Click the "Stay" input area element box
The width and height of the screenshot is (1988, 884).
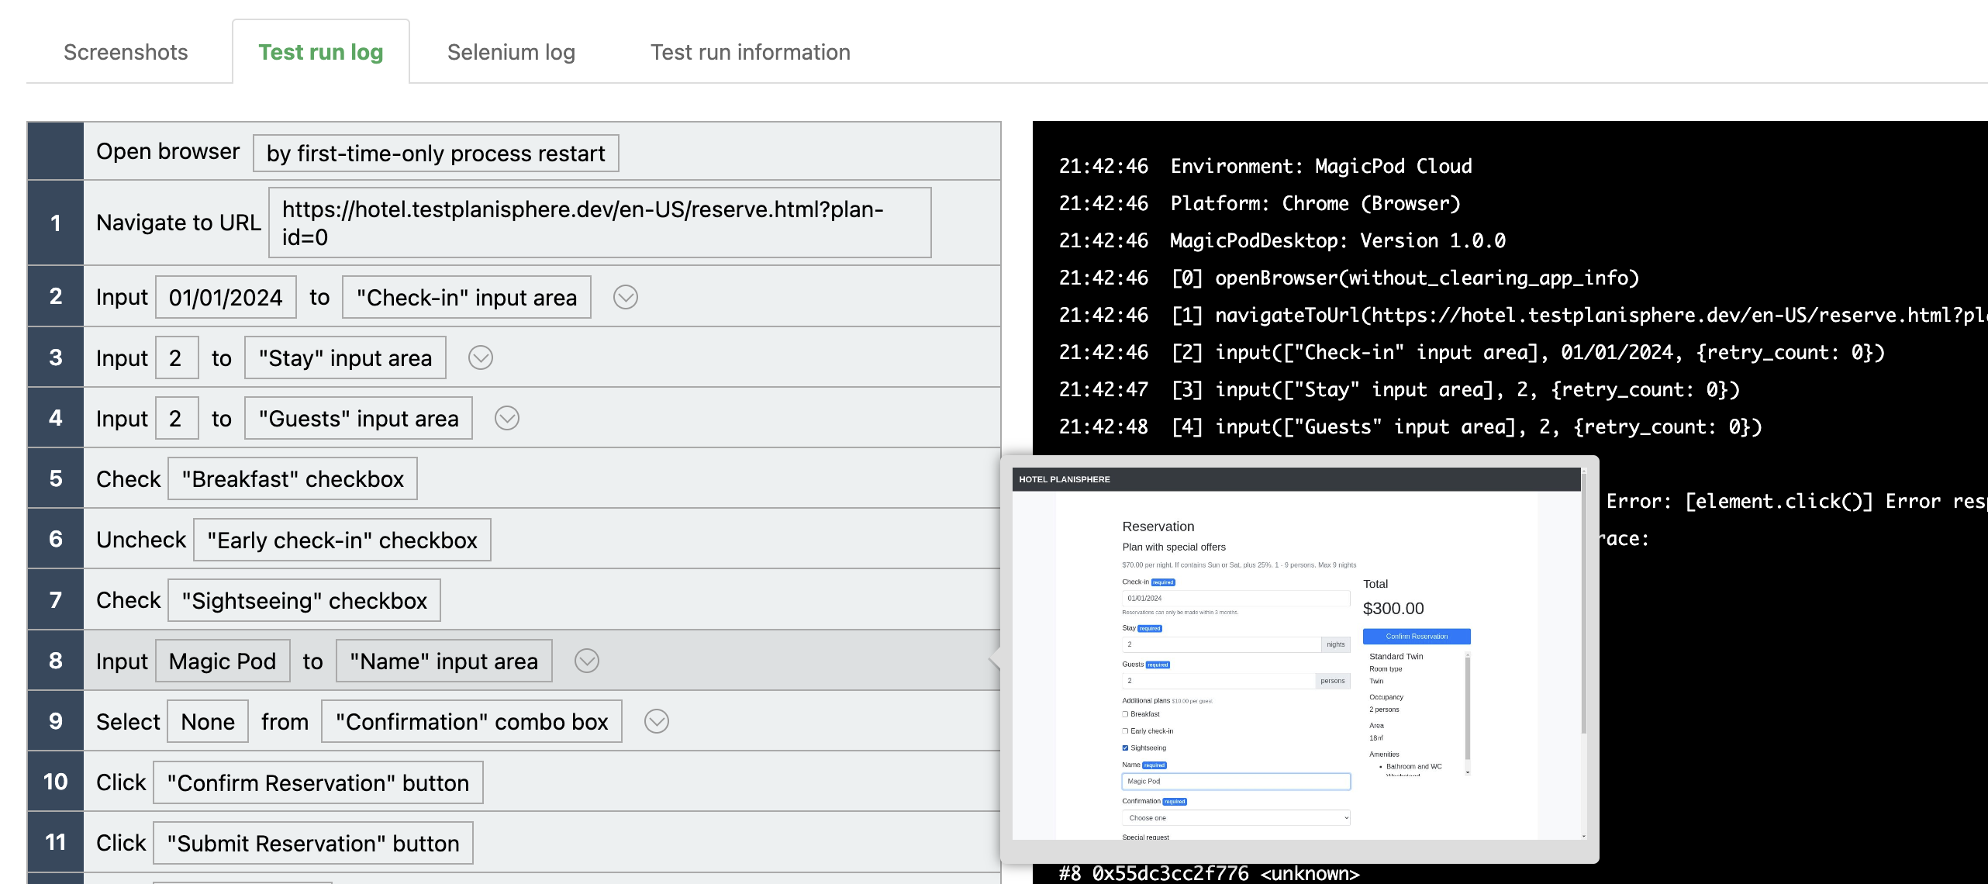tap(345, 357)
